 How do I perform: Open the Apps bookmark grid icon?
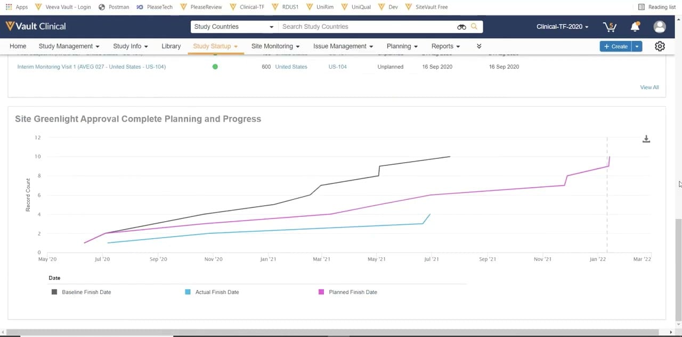pyautogui.click(x=9, y=7)
